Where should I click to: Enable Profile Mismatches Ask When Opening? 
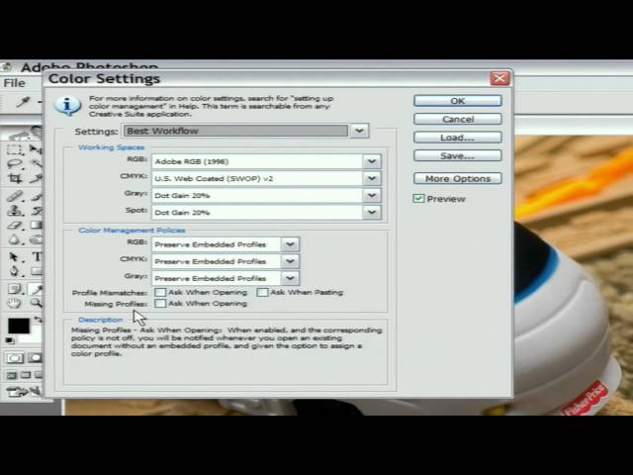pos(160,292)
